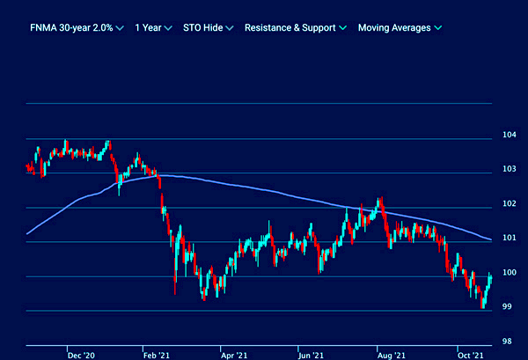528x360 pixels.
Task: Toggle the STO Hide indicator option
Action: pos(202,28)
